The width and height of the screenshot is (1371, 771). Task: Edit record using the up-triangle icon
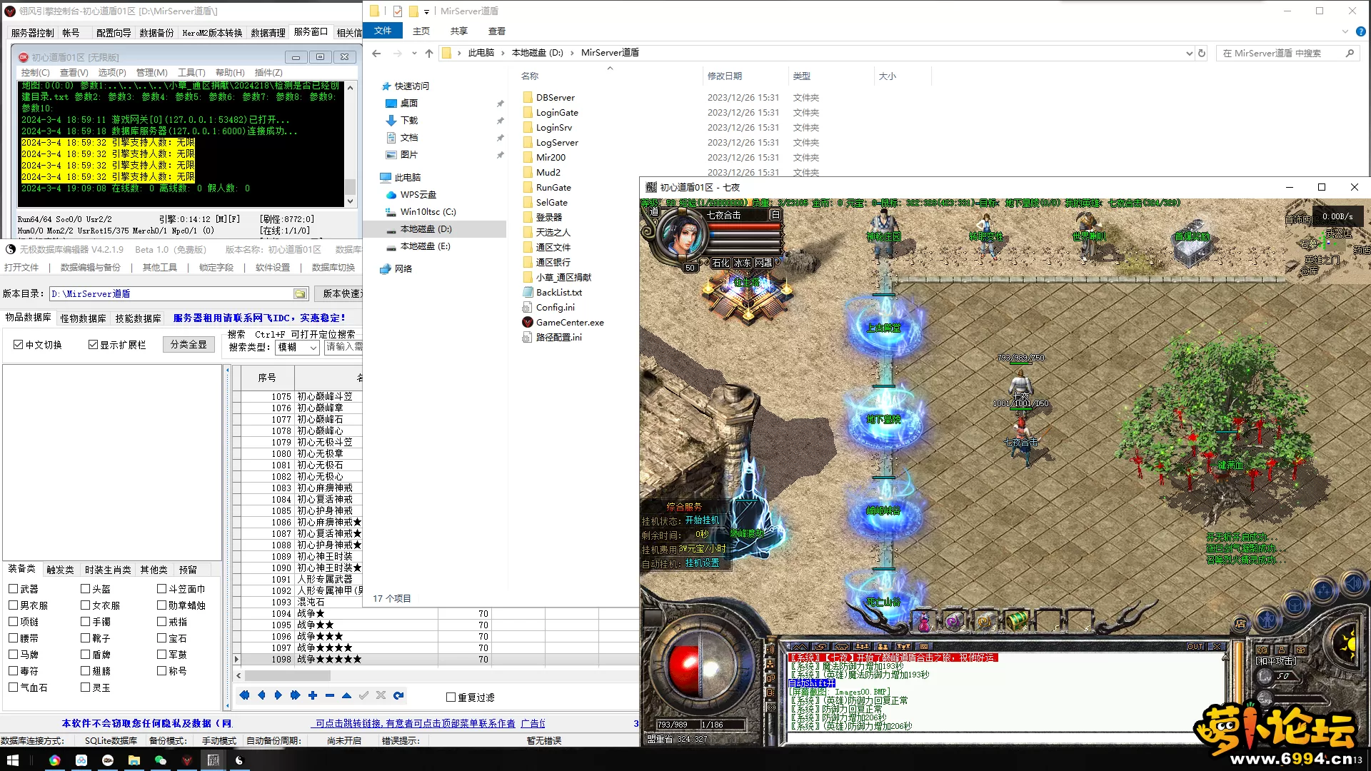pos(346,695)
